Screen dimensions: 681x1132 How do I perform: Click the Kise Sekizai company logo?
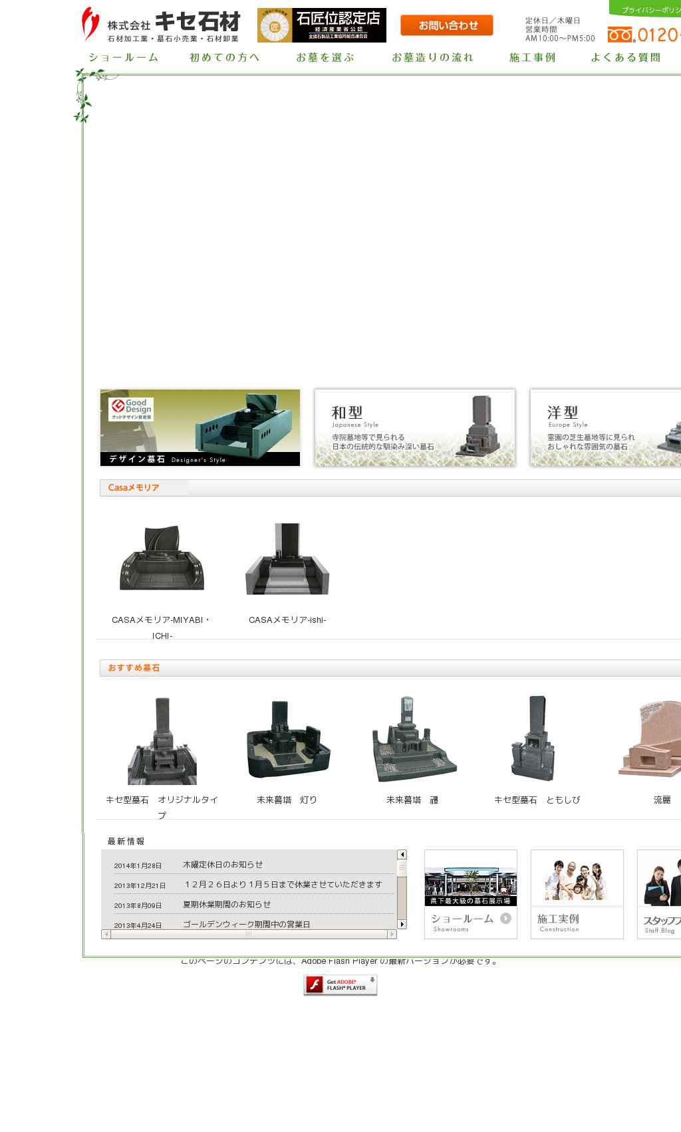[x=160, y=25]
